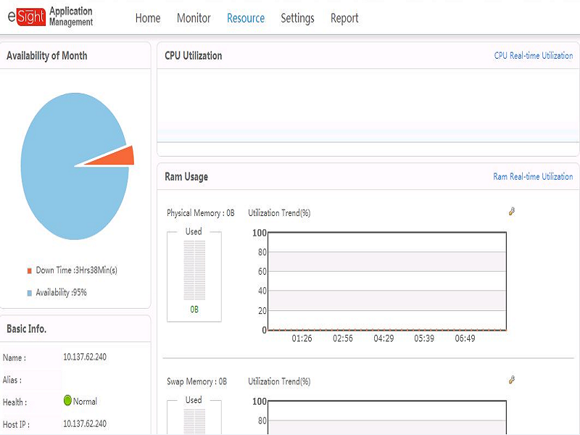Image resolution: width=580 pixels, height=435 pixels.
Task: Open the Home menu
Action: coord(148,18)
